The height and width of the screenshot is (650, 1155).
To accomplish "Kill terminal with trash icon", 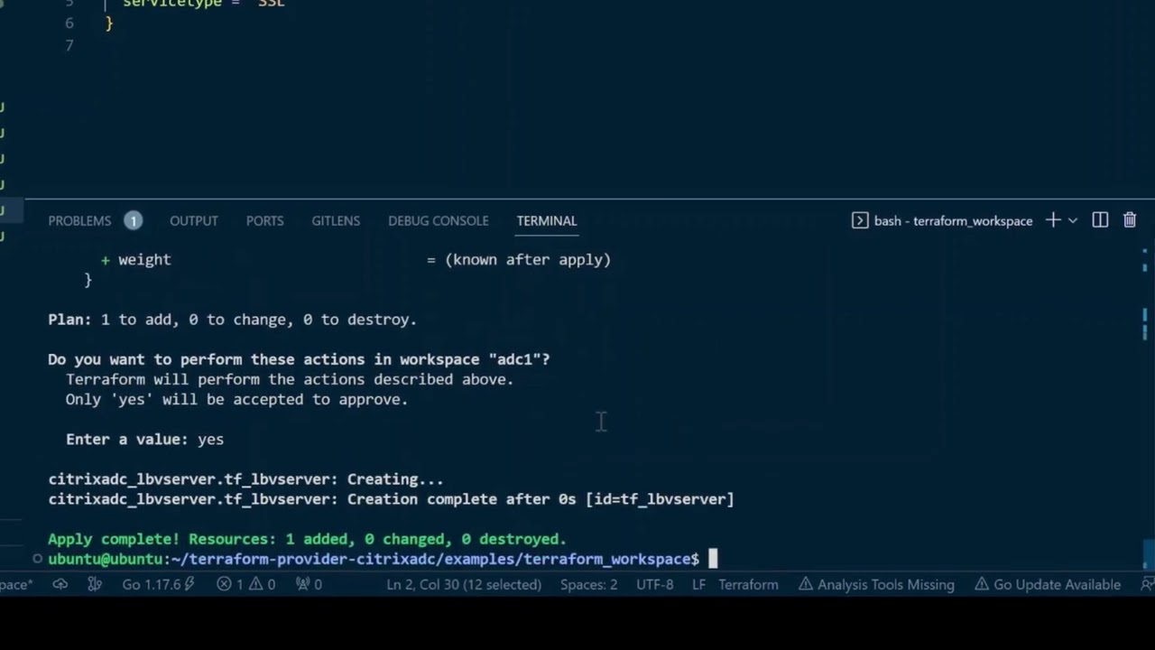I will 1130,220.
